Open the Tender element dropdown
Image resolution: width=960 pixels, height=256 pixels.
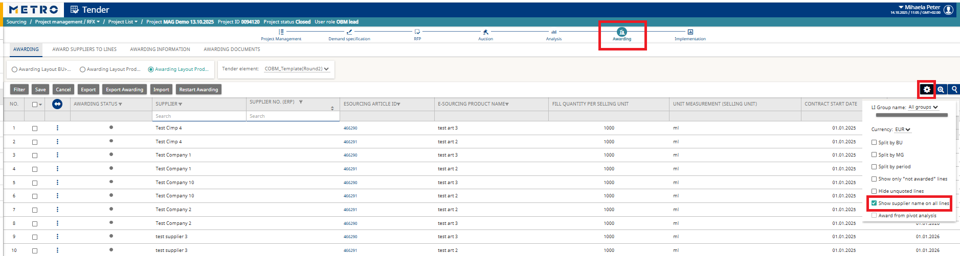(297, 69)
